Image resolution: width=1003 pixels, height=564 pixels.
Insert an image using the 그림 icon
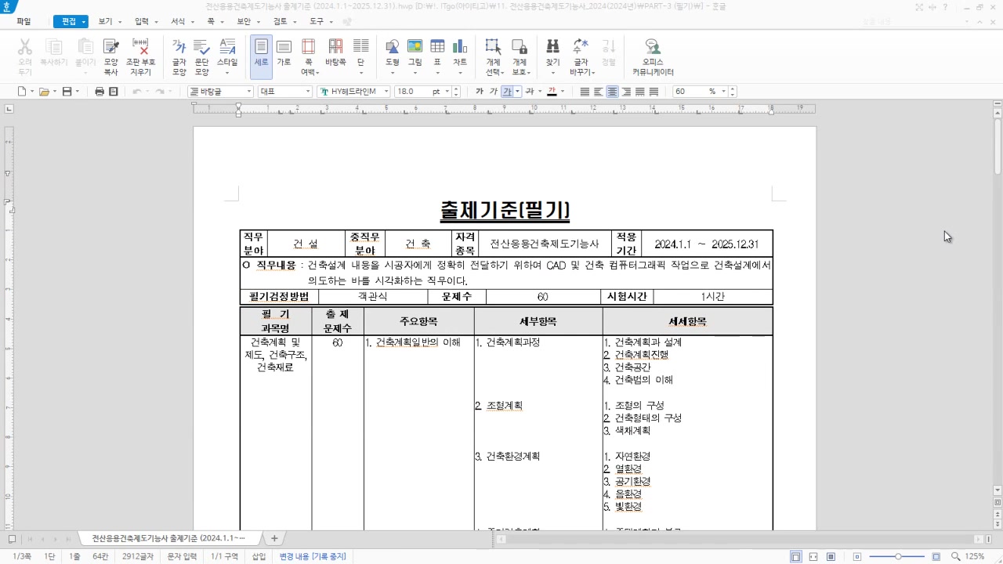[415, 50]
